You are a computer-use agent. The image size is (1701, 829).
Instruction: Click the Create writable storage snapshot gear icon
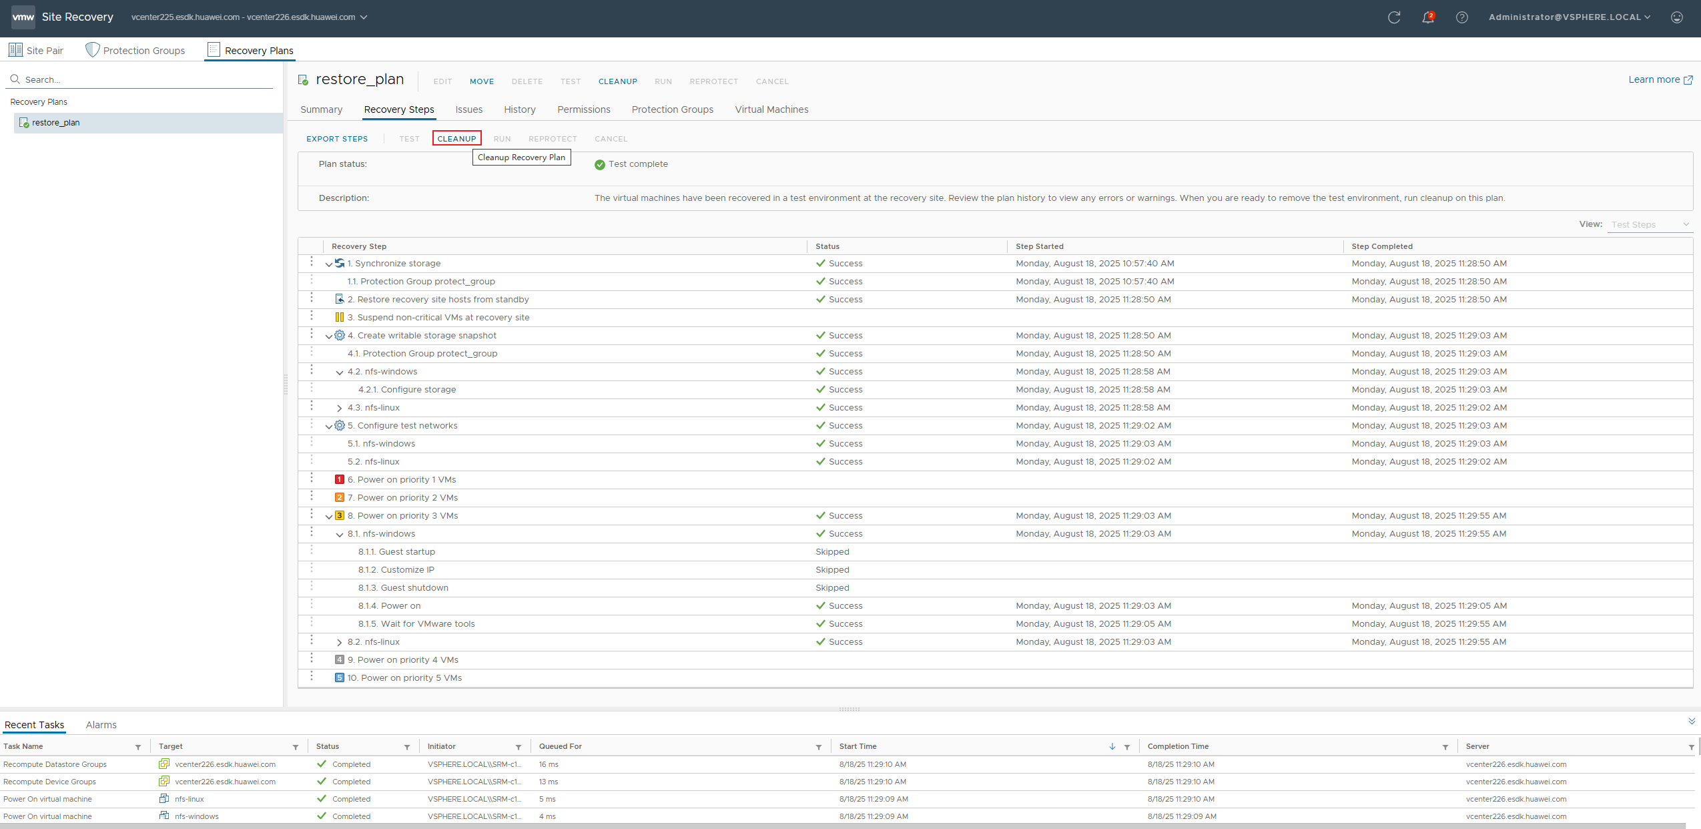pos(340,335)
